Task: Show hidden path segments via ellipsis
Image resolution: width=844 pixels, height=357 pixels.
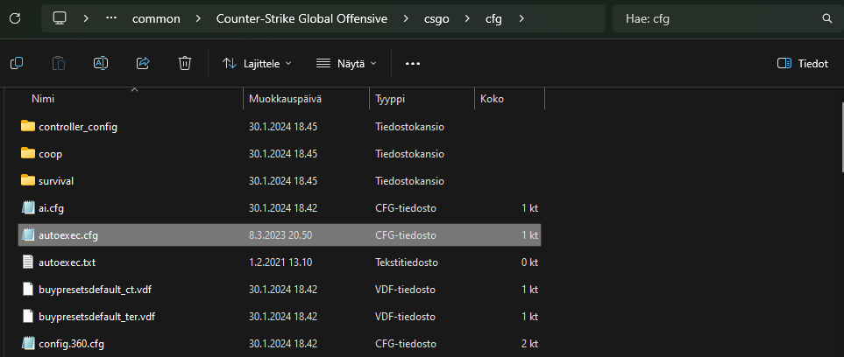Action: click(111, 18)
